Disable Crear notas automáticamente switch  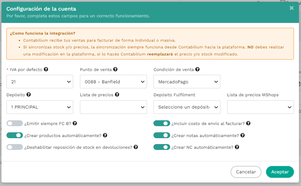click(162, 136)
